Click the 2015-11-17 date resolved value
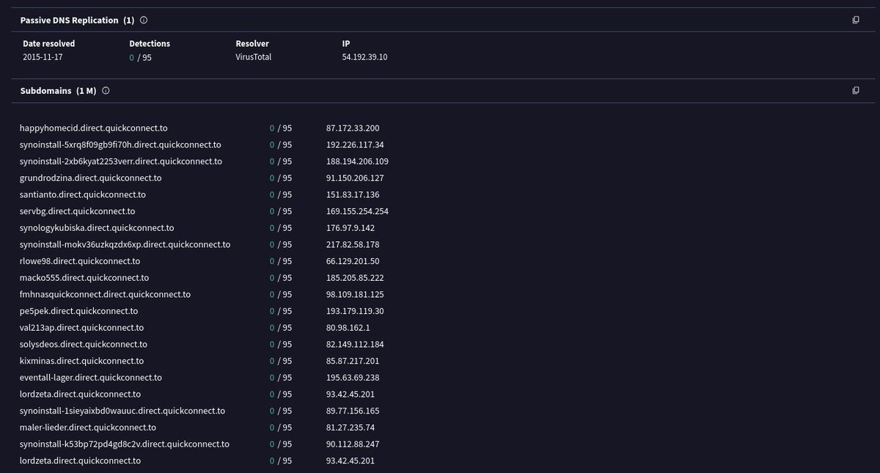Viewport: 880px width, 473px height. (x=42, y=56)
